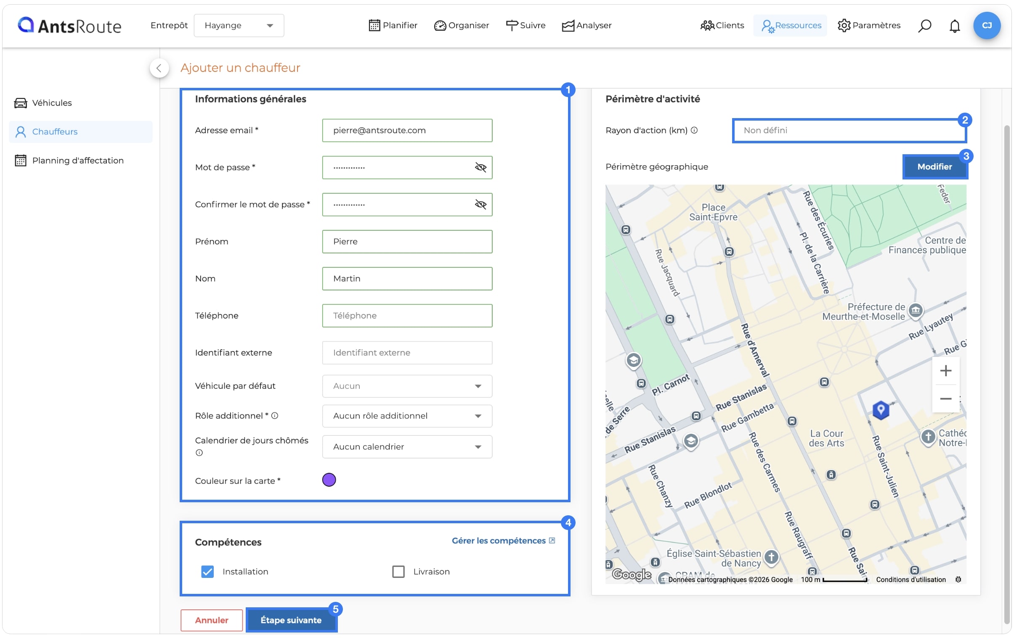This screenshot has height=638, width=1014.
Task: Click the bus stop icon near La Cour des Arts
Action: tap(792, 421)
